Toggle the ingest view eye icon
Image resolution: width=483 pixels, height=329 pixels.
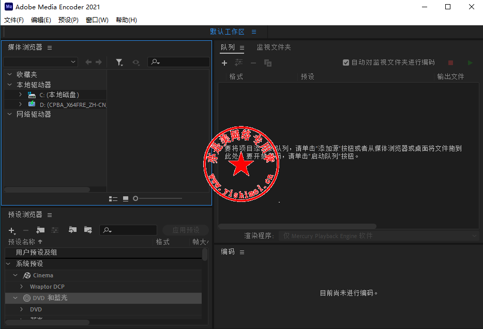pyautogui.click(x=136, y=62)
